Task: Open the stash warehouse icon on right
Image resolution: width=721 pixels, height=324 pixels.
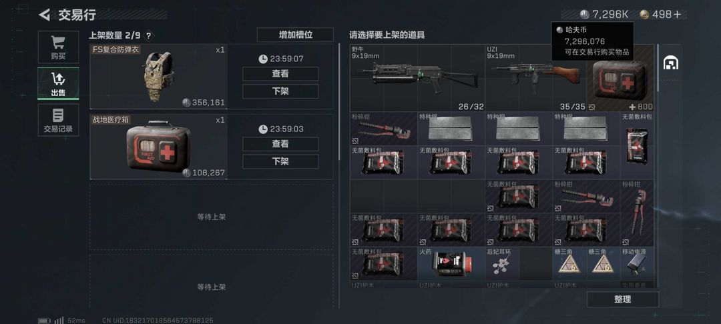Action: pyautogui.click(x=671, y=63)
